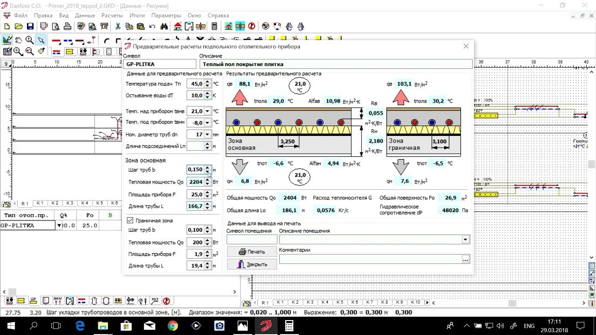Select the arrow pointer tool
596x335 pixels.
pos(41,40)
